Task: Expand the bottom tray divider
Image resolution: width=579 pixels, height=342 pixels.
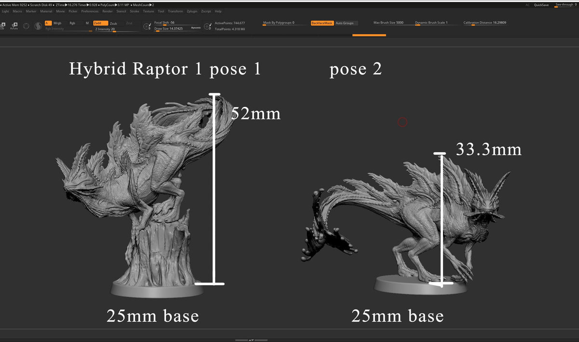Action: (251, 340)
